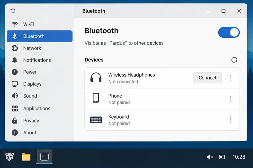Refresh the Bluetooth devices list
The image size is (253, 168).
234,60
